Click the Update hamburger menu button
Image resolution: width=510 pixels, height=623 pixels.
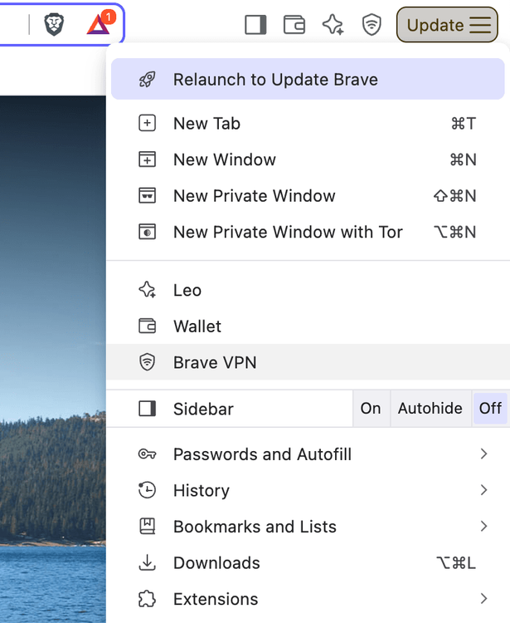[x=447, y=25]
